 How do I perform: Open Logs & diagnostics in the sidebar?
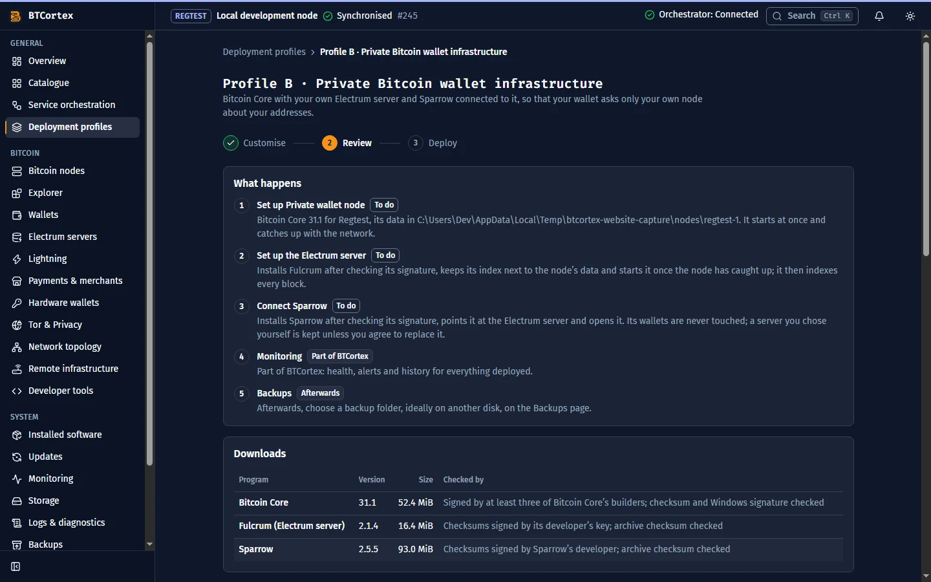coord(72,523)
